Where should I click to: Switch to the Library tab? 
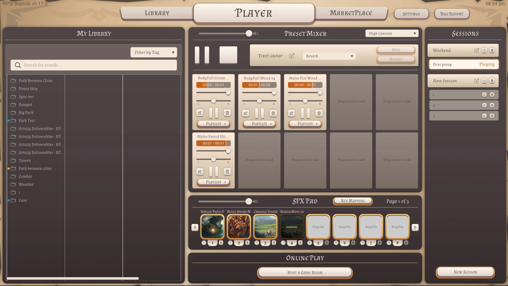pos(157,13)
